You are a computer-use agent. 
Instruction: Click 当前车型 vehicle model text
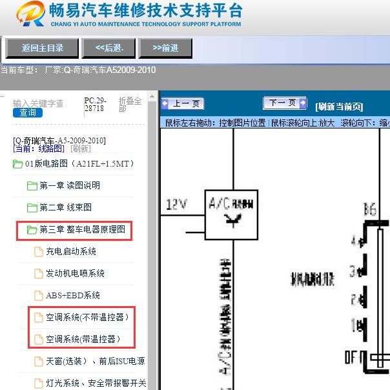(78, 70)
